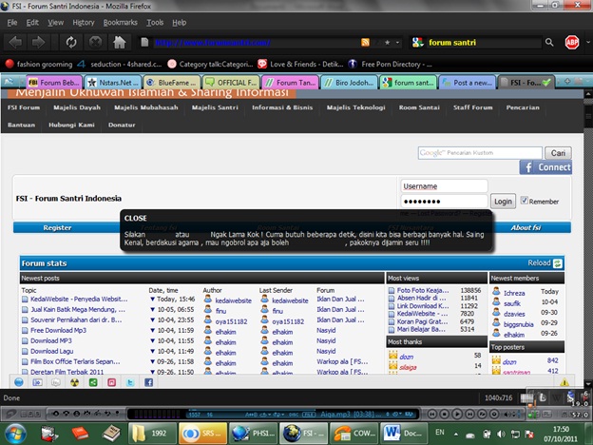Open the Firefox home page icon
This screenshot has height=445, width=593.
pos(119,43)
